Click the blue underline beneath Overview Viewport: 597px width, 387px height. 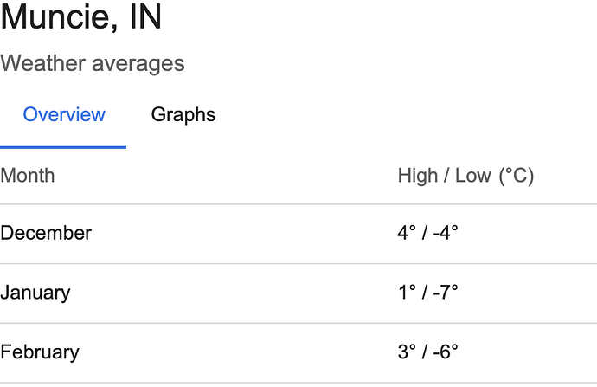pos(63,147)
